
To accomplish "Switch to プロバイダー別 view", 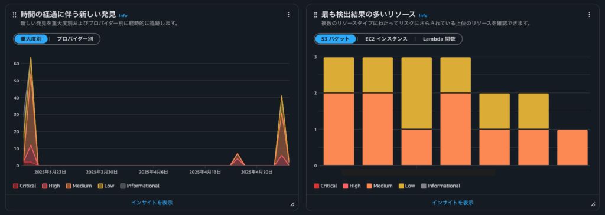I will tap(75, 39).
